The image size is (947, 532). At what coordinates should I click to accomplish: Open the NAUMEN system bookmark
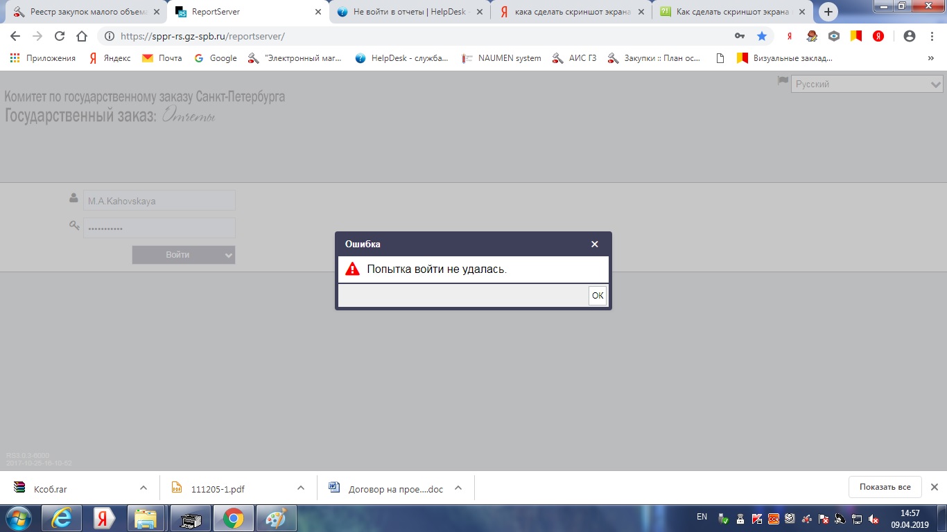point(502,58)
